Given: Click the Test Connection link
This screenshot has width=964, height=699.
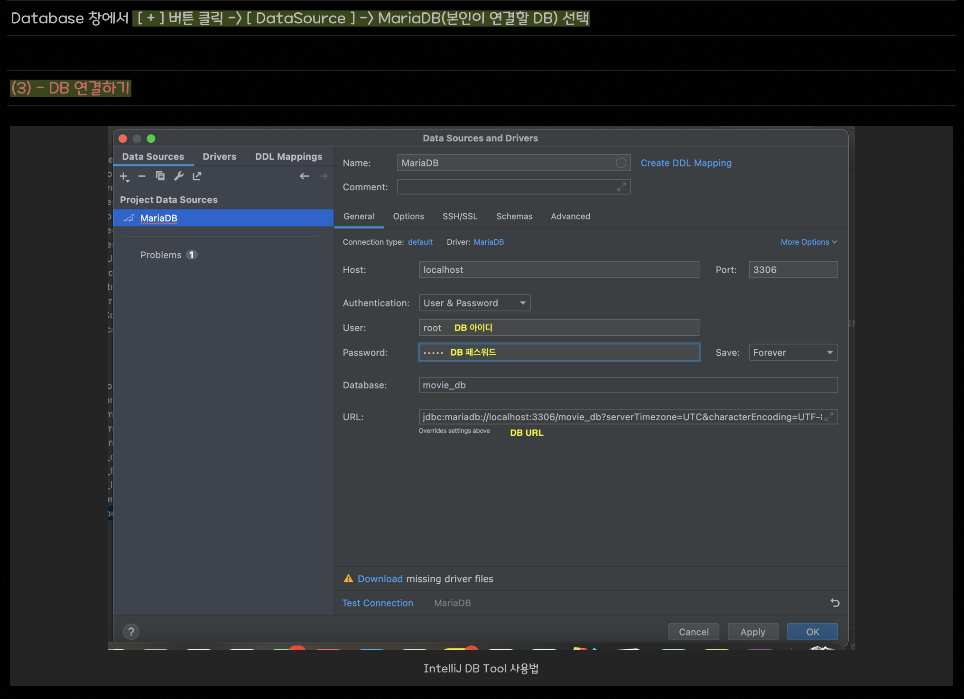Looking at the screenshot, I should coord(378,603).
